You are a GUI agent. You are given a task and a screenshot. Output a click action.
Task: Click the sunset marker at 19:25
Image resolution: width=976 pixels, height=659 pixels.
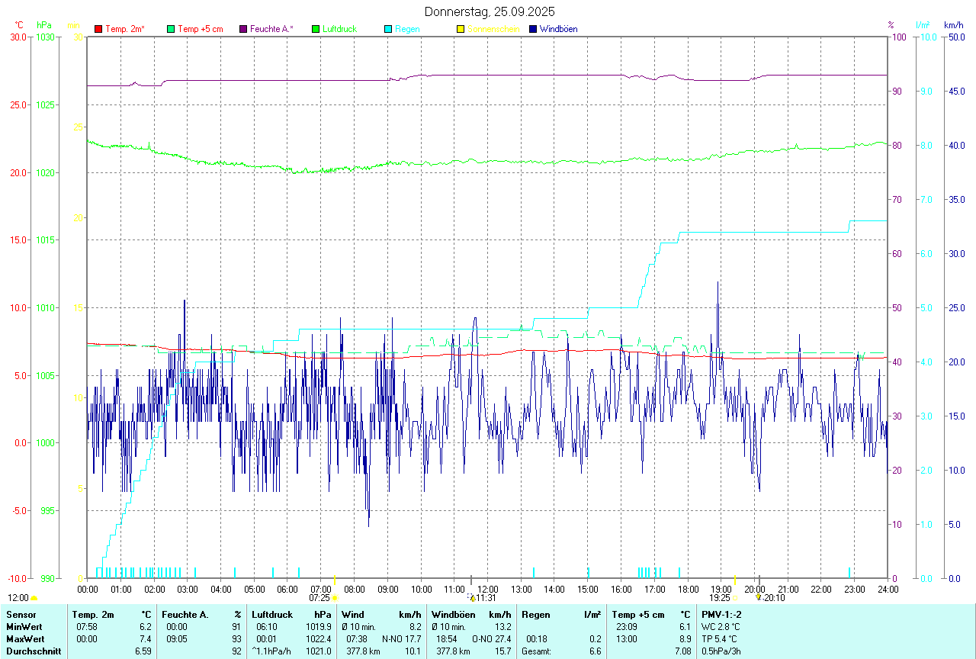tap(735, 598)
